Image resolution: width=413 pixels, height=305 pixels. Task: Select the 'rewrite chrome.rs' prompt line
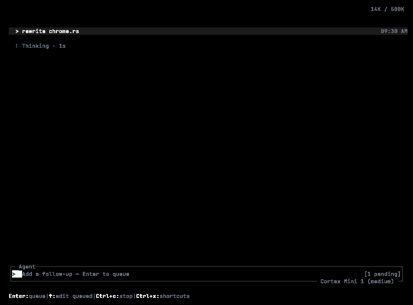208,31
